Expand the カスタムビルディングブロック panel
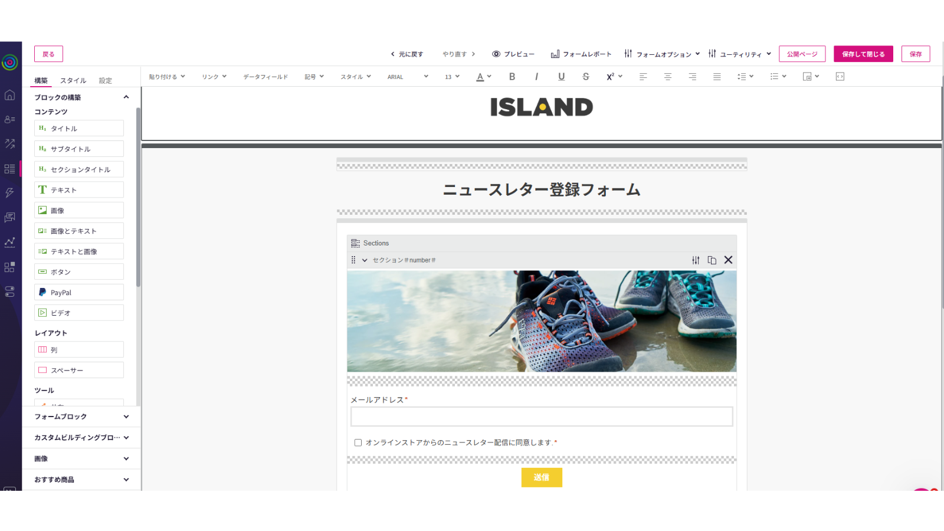 (x=81, y=438)
